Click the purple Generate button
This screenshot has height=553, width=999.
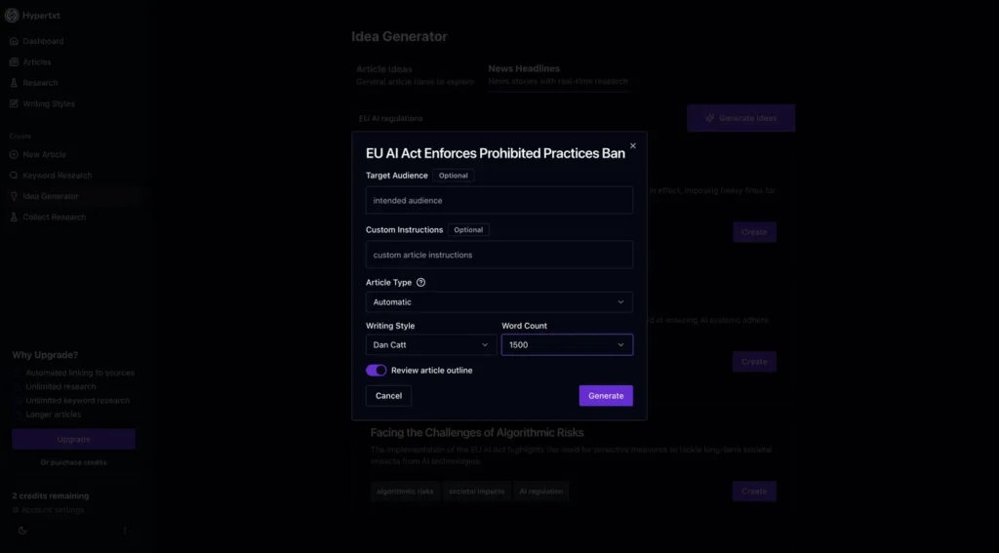click(x=606, y=396)
